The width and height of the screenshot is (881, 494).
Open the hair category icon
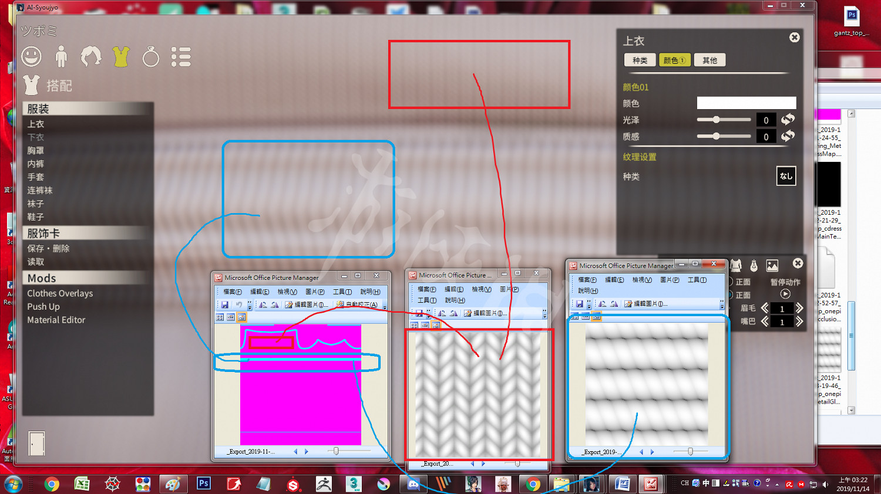click(x=90, y=57)
